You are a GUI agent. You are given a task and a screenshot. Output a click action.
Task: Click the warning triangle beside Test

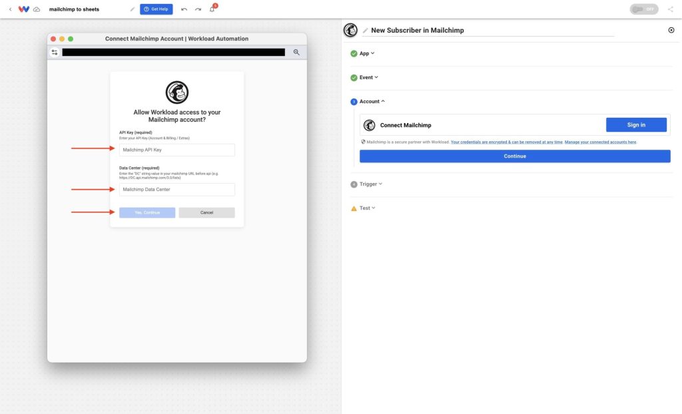coord(354,208)
